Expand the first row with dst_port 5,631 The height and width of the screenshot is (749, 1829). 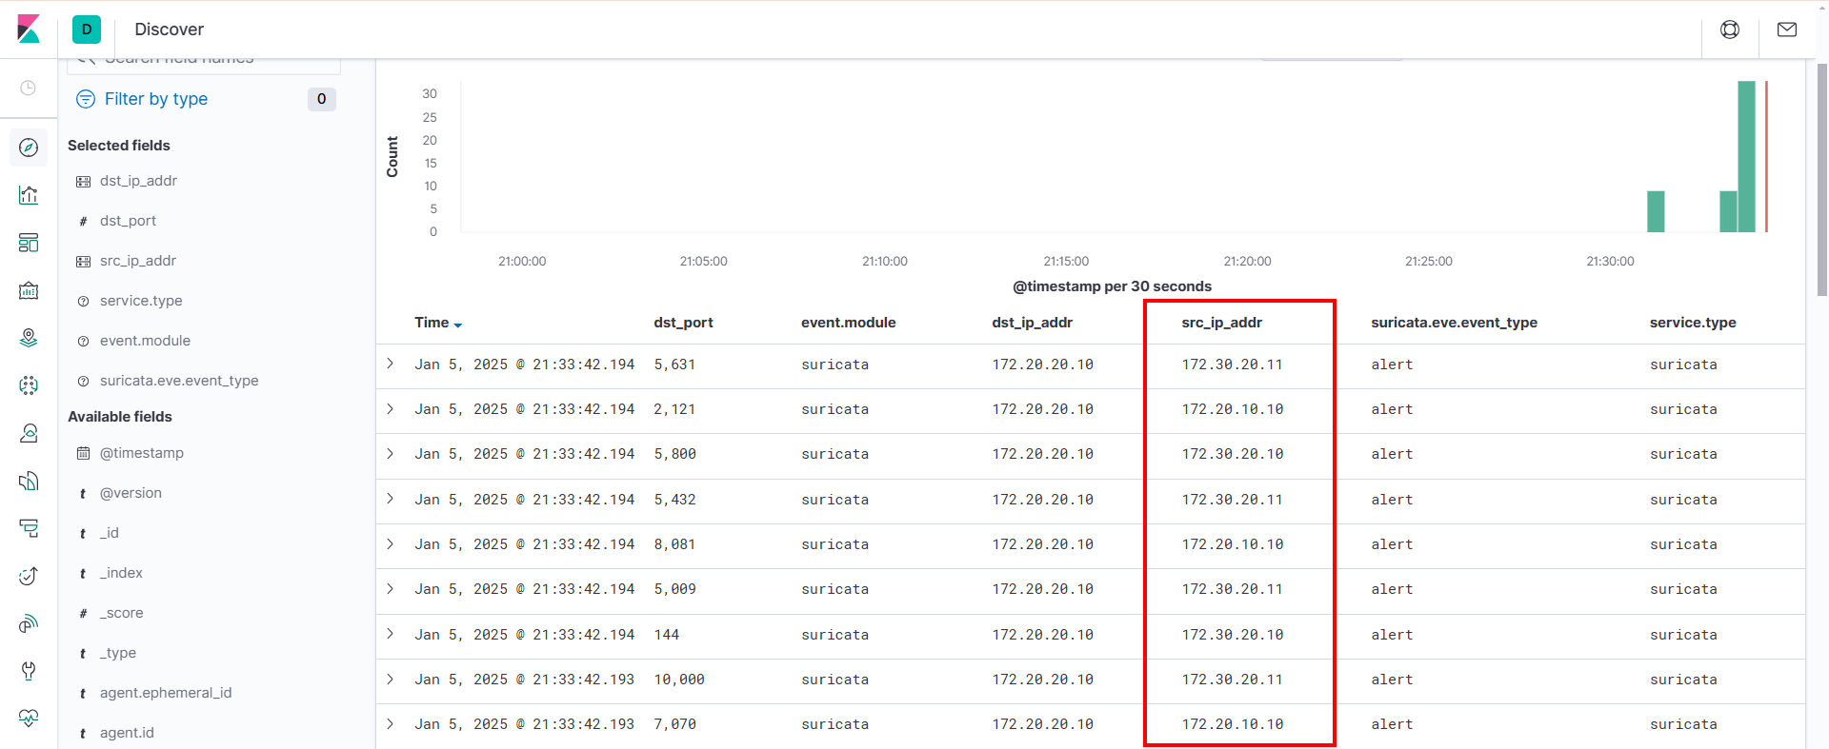pos(391,364)
